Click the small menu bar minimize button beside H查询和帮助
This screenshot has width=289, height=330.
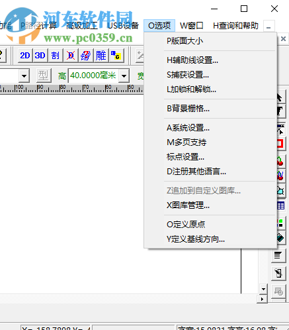pyautogui.click(x=268, y=26)
